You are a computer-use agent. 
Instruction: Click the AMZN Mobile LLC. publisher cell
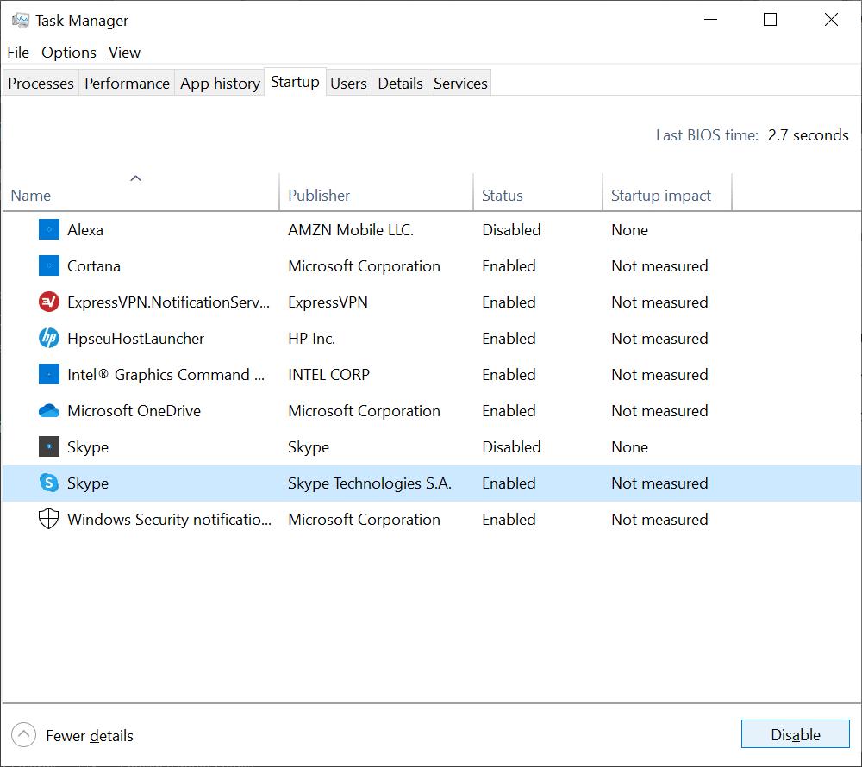tap(351, 229)
